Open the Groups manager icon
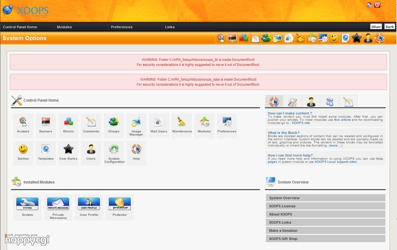Viewport: 397px width, 250px height. coord(114,126)
